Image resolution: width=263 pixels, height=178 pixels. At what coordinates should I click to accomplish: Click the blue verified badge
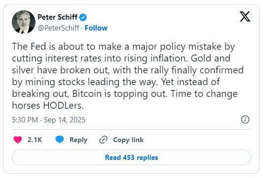coord(83,17)
